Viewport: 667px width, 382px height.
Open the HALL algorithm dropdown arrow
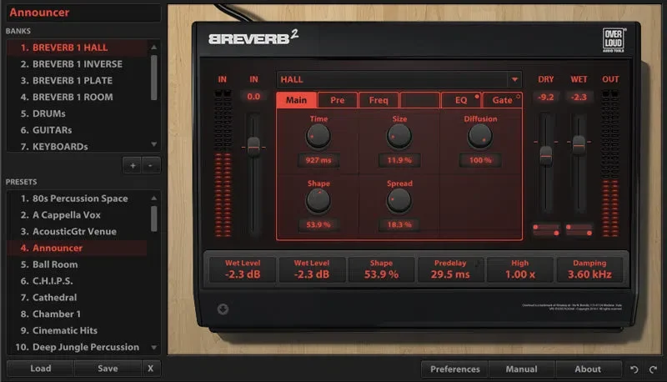(514, 79)
